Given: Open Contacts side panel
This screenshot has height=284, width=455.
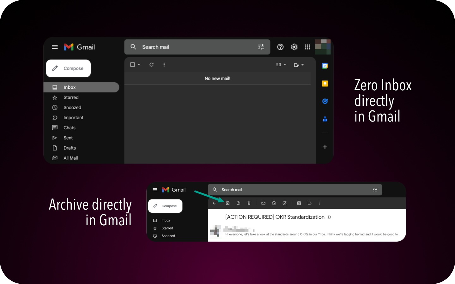Looking at the screenshot, I should pos(325,119).
